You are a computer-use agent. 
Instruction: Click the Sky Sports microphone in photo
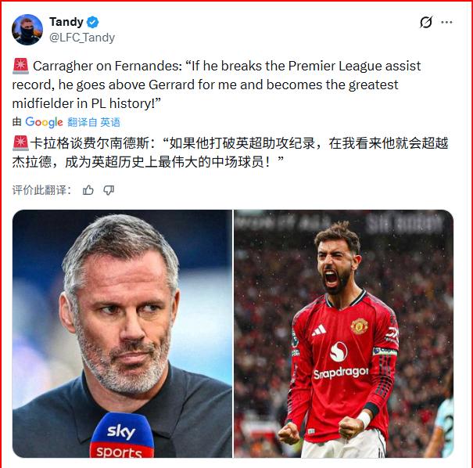click(x=122, y=435)
